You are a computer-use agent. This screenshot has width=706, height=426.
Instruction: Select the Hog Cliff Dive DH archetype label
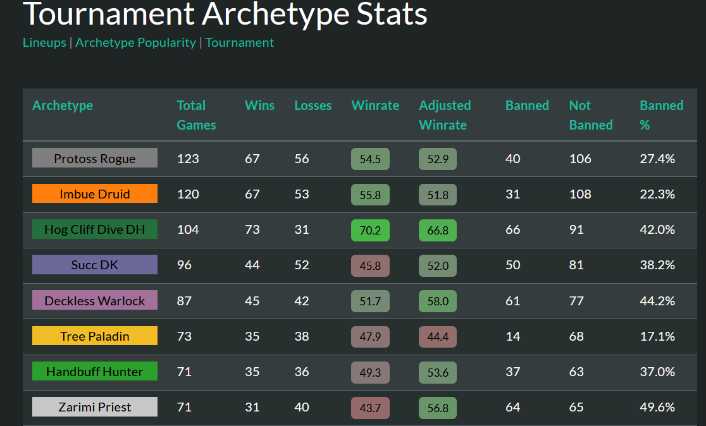95,229
